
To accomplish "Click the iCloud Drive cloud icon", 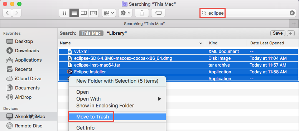I will click(10, 78).
